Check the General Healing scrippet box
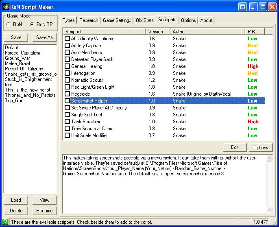The image size is (279, 227). pyautogui.click(x=68, y=66)
